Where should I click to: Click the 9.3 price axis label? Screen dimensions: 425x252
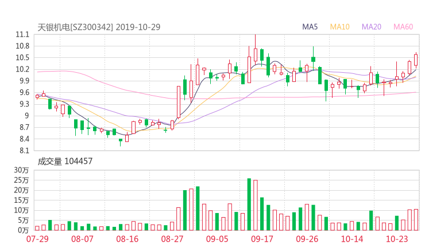[24, 104]
